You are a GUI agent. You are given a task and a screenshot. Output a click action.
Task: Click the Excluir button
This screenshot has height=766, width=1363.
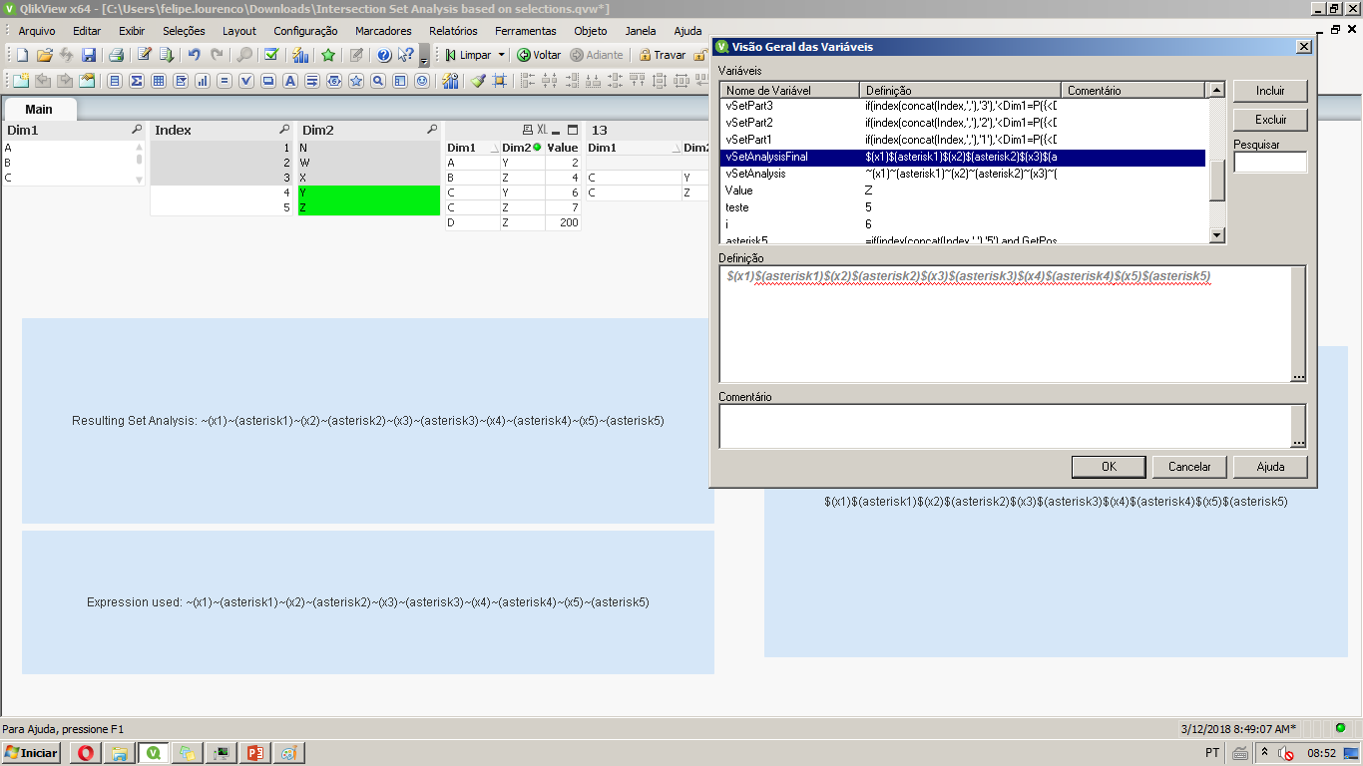coord(1270,120)
